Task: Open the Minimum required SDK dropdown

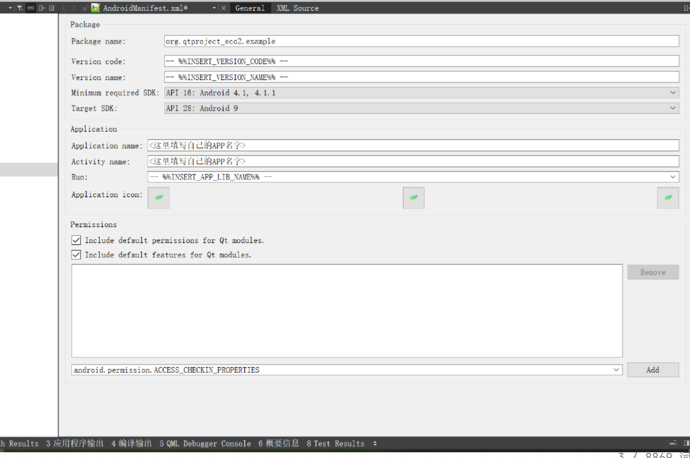Action: pyautogui.click(x=673, y=93)
